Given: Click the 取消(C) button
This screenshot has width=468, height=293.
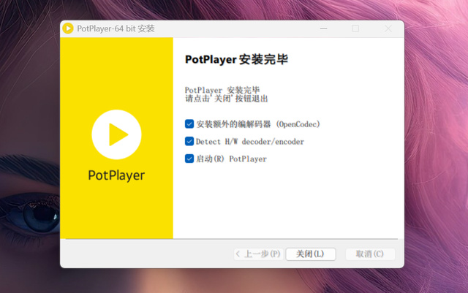Looking at the screenshot, I should 370,254.
